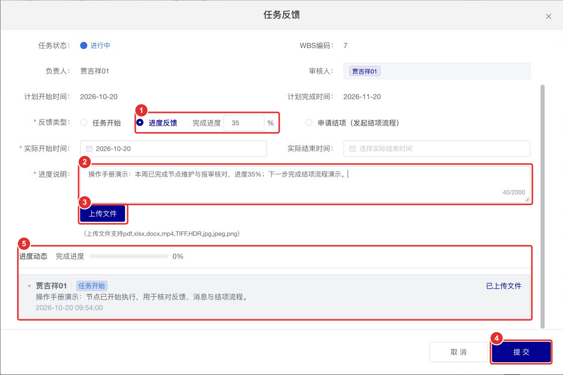Click the 完成进度 progress bar at 0%
The image size is (563, 375).
coord(129,256)
